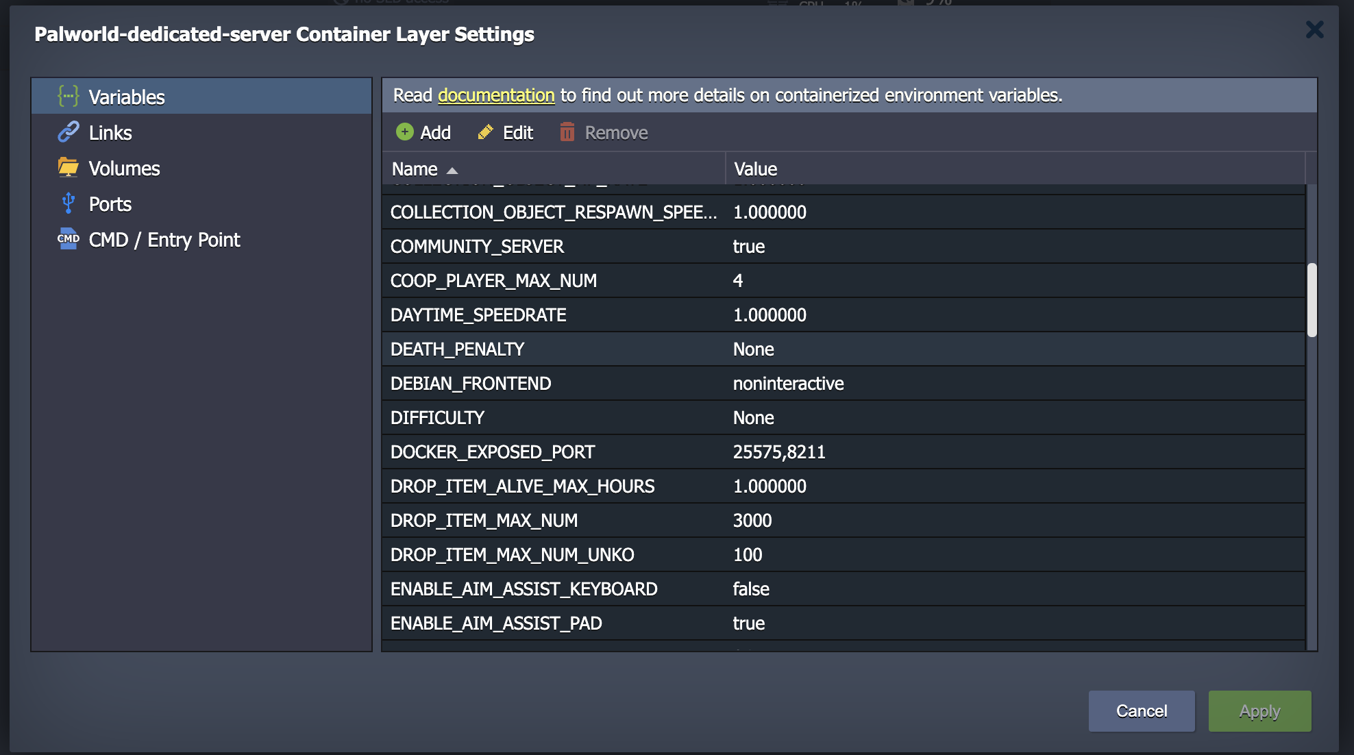Click the Remove trash icon
The width and height of the screenshot is (1354, 755).
click(567, 132)
